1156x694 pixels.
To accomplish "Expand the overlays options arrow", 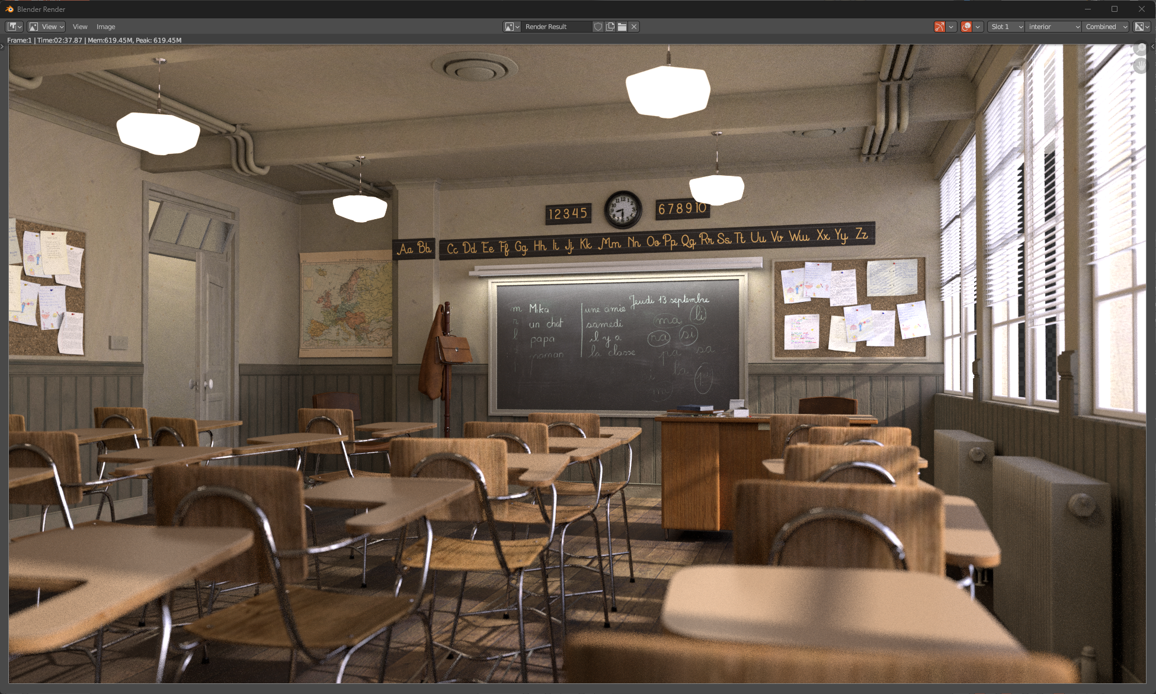I will pyautogui.click(x=978, y=27).
